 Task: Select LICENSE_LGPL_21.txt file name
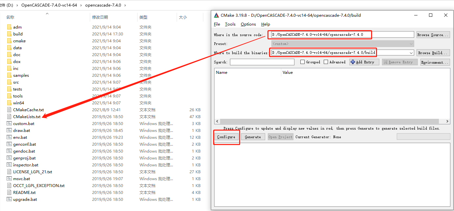tap(33, 172)
